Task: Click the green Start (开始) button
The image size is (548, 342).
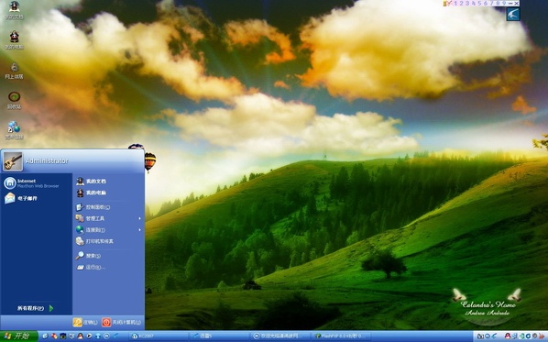Action: click(19, 336)
